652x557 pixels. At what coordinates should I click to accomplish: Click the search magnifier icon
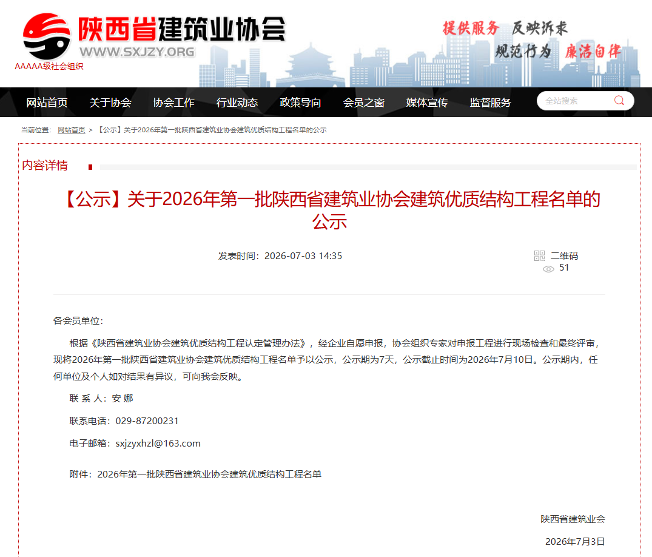pyautogui.click(x=619, y=101)
